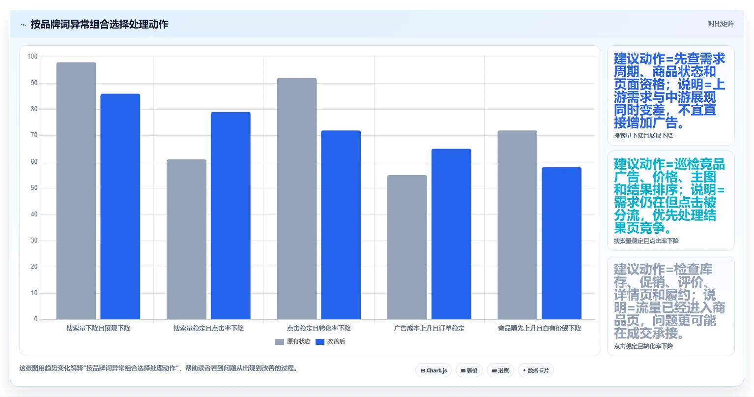Click the title 按品牌词异常组合选择处理动作
Screen dimensions: 754x397
click(x=99, y=24)
